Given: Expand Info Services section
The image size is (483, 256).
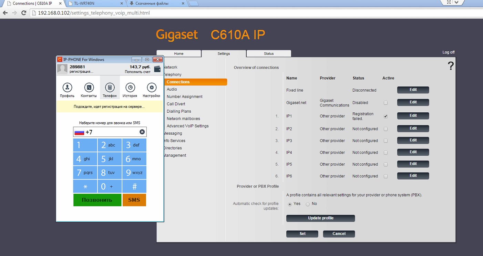Looking at the screenshot, I should 174,141.
